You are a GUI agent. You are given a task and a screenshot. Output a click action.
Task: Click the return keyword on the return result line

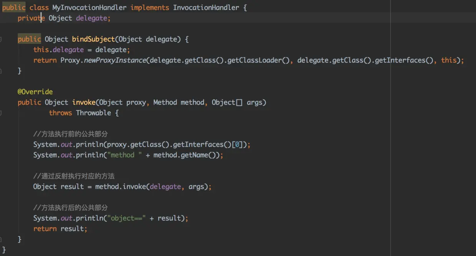45,229
